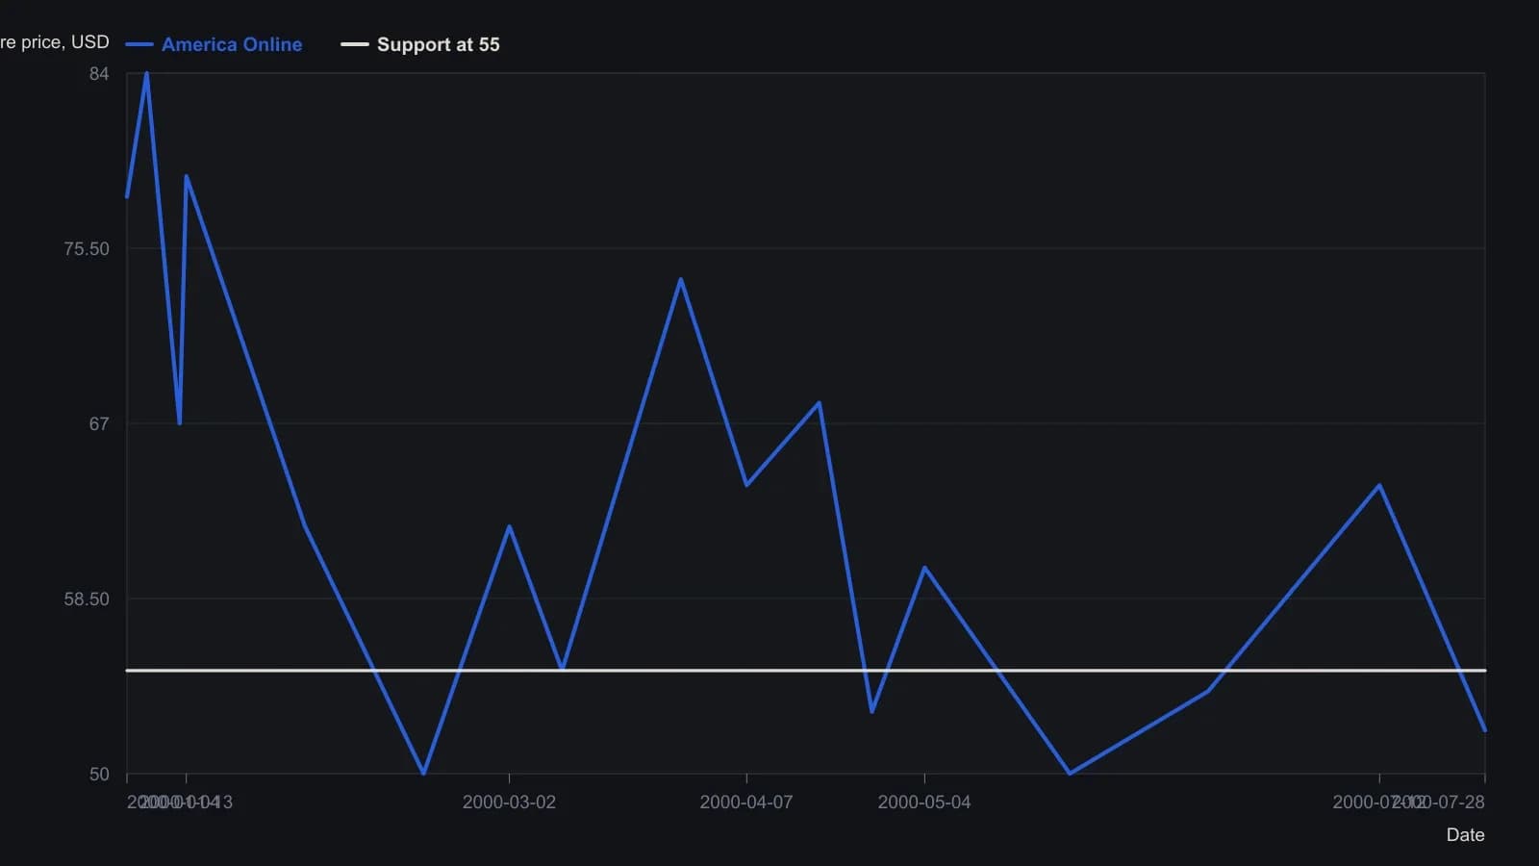Click the 50 y-axis label
This screenshot has width=1539, height=866.
tap(99, 775)
